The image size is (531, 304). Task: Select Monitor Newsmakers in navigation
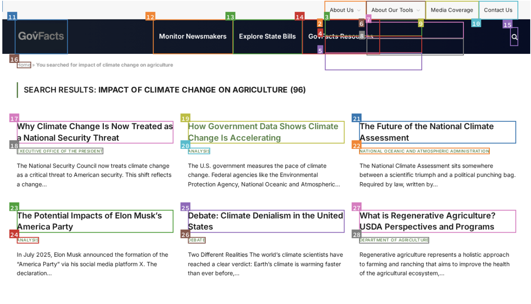pos(193,36)
